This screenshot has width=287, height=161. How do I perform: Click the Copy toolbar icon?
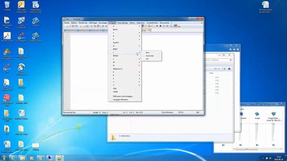tap(95, 26)
